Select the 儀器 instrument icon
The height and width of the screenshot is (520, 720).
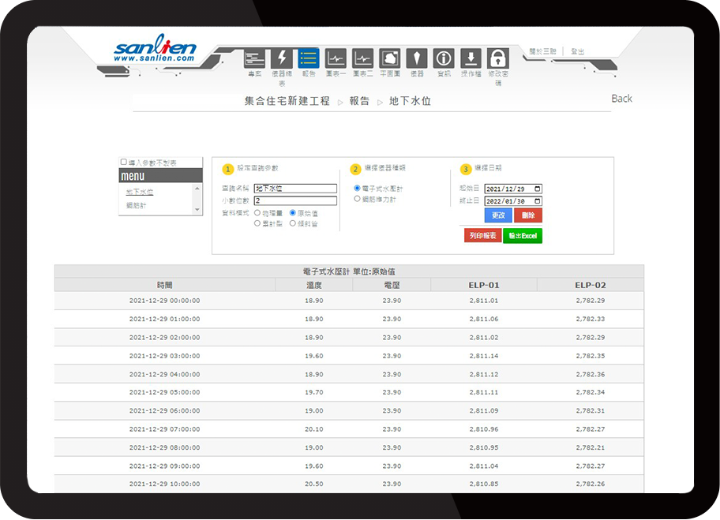[x=416, y=59]
